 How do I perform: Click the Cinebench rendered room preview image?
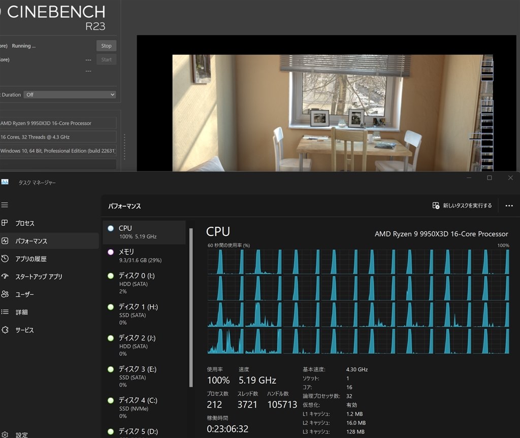click(x=332, y=113)
